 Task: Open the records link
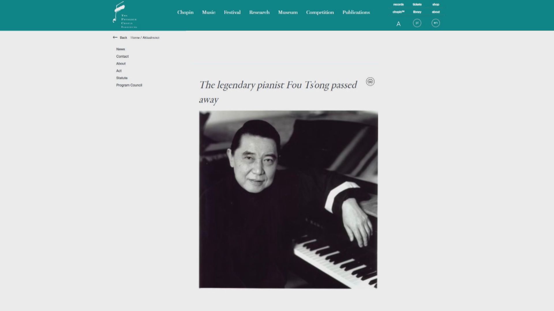pyautogui.click(x=398, y=4)
